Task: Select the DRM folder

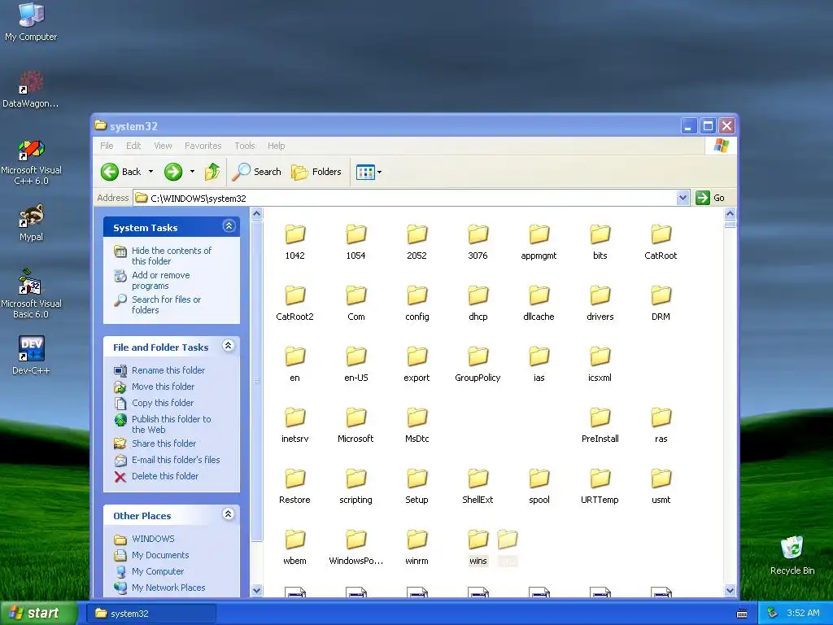Action: pos(661,303)
